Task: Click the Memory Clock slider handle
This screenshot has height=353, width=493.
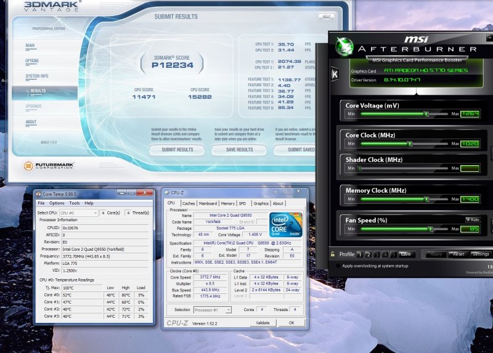Action: pos(426,199)
